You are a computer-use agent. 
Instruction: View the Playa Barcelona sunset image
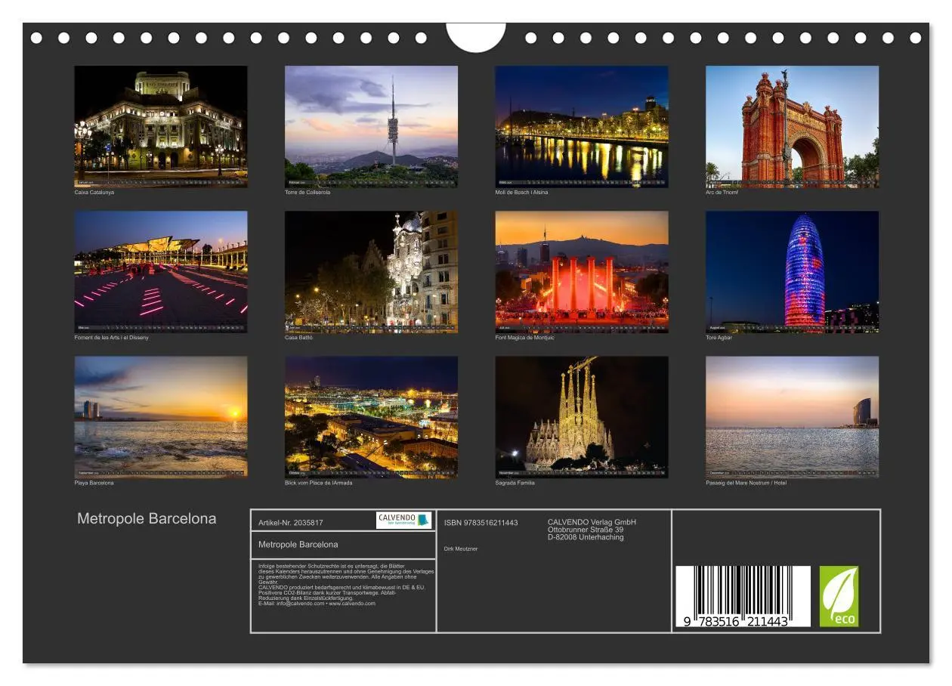pos(159,416)
